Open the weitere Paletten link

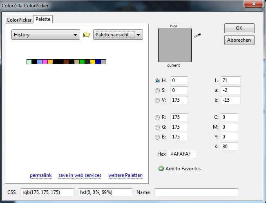click(x=125, y=175)
